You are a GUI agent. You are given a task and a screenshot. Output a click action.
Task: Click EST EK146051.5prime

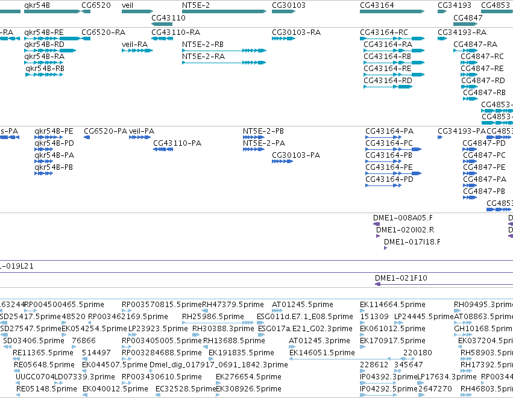322,353
